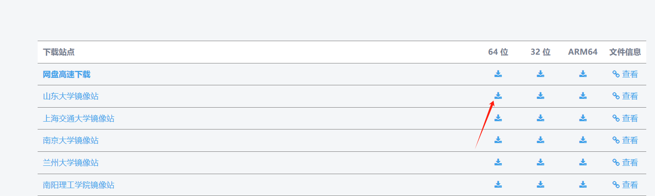The height and width of the screenshot is (196, 655).
Task: Download ARM64 from 上海交通大学镜像站
Action: [x=583, y=118]
